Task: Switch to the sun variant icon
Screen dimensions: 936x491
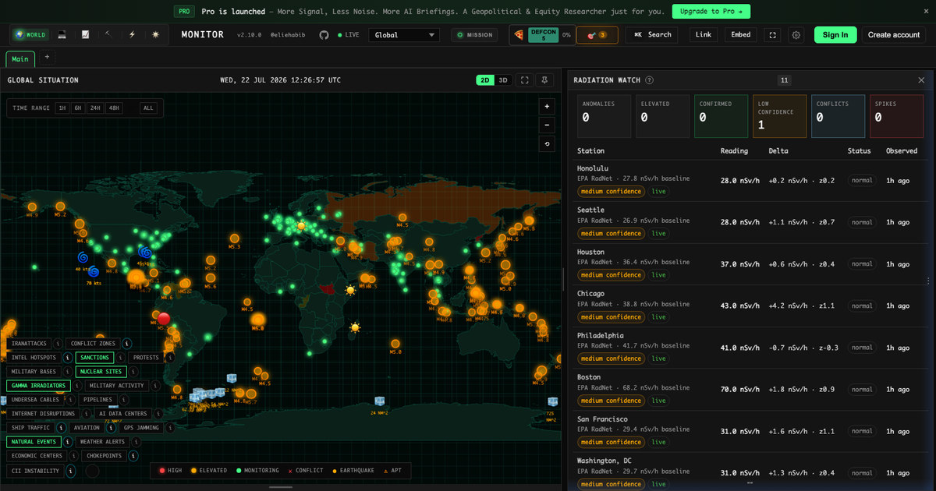Action: (x=155, y=35)
